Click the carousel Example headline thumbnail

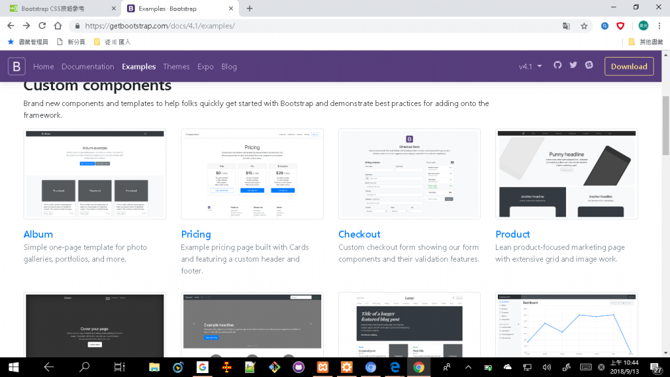pyautogui.click(x=252, y=325)
